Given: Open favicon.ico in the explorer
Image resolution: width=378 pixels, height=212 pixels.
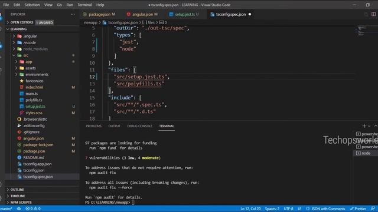Looking at the screenshot, I should click(34, 81).
